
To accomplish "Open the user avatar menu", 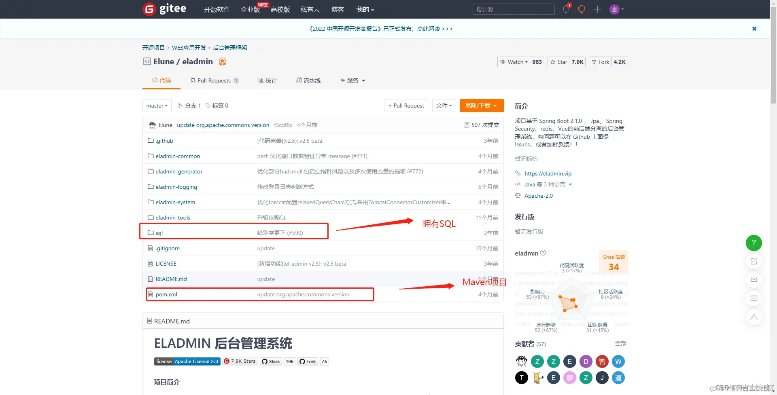I will pyautogui.click(x=616, y=9).
